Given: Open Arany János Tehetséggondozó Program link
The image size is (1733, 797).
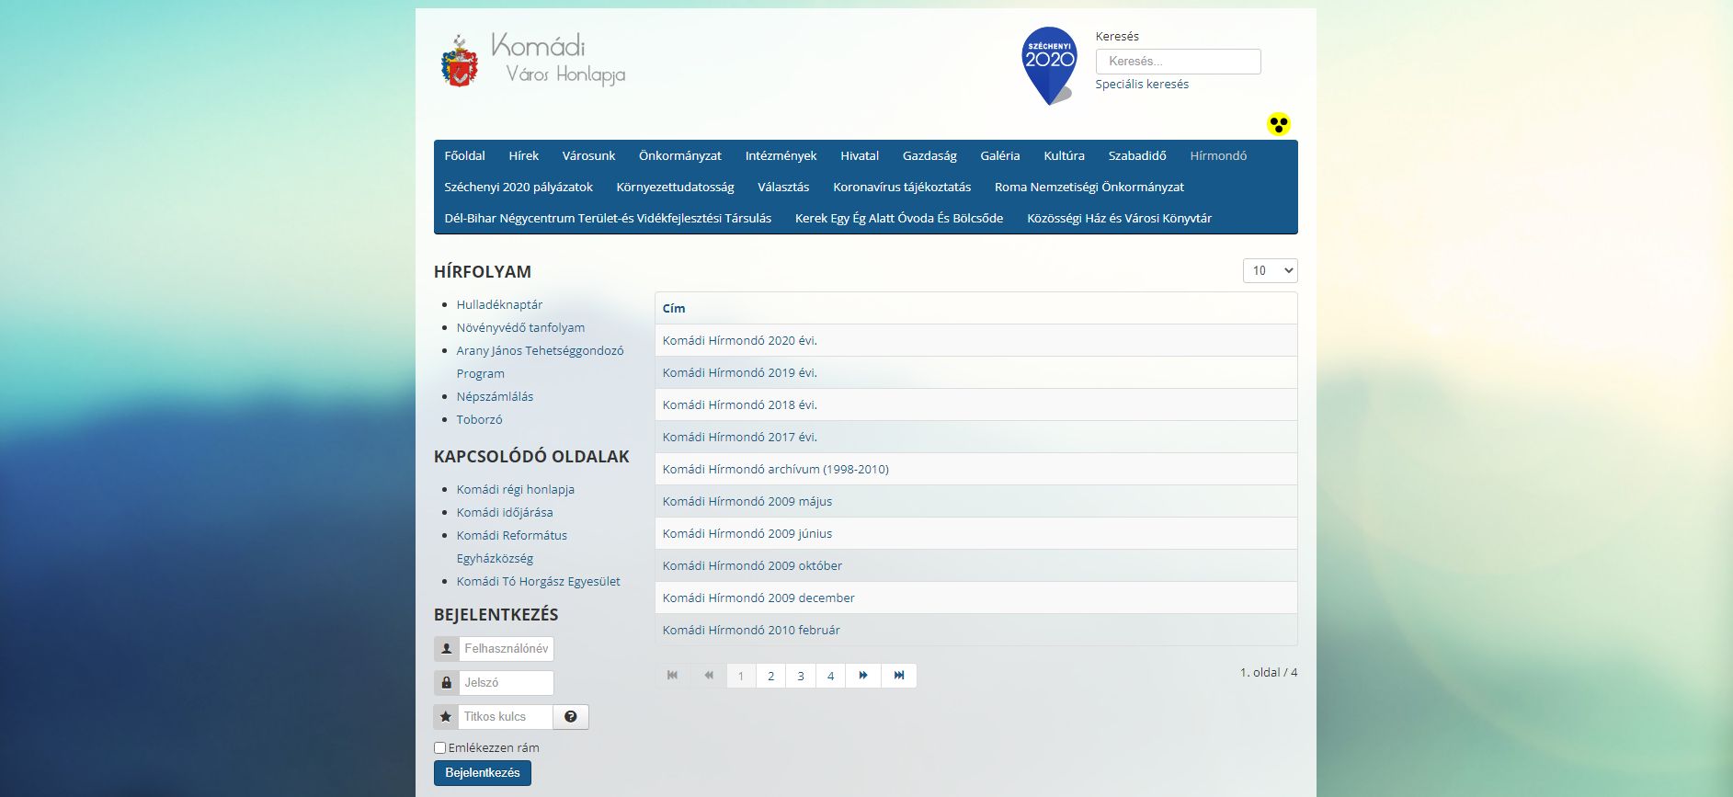Looking at the screenshot, I should (x=540, y=362).
